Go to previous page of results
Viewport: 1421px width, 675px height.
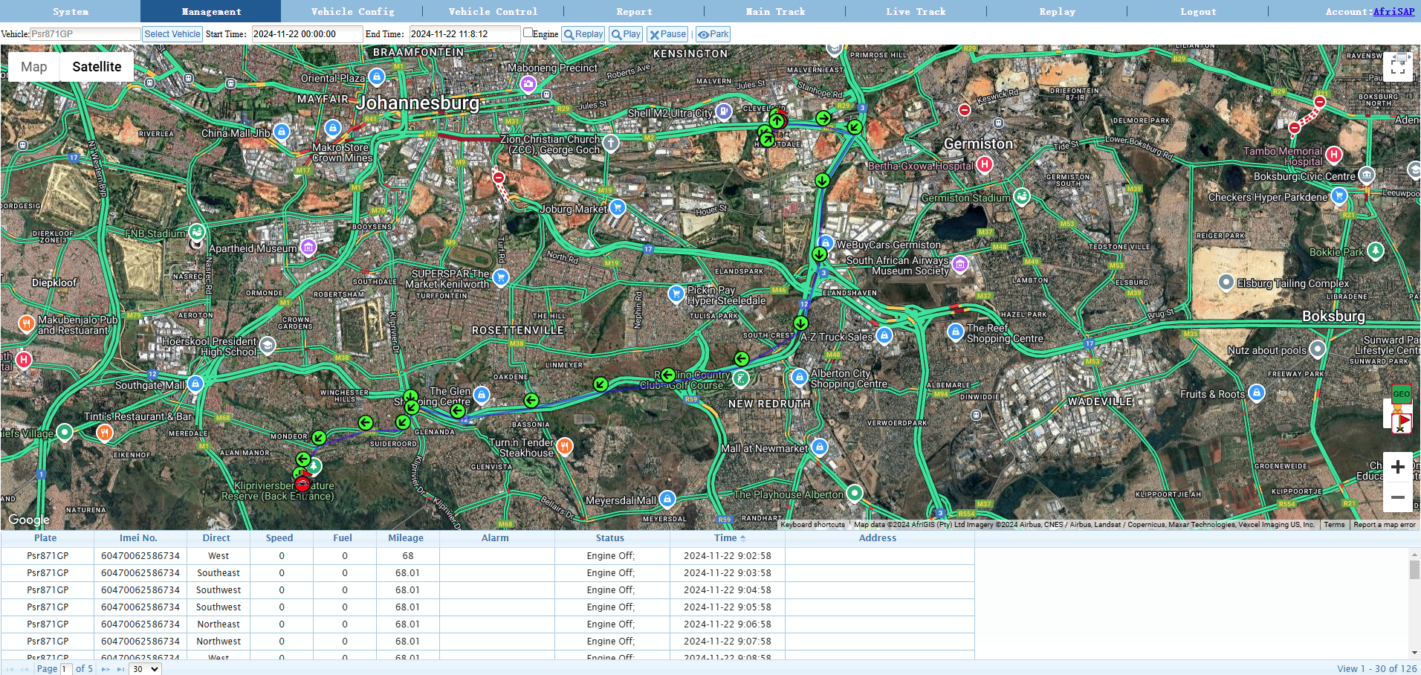(x=25, y=669)
